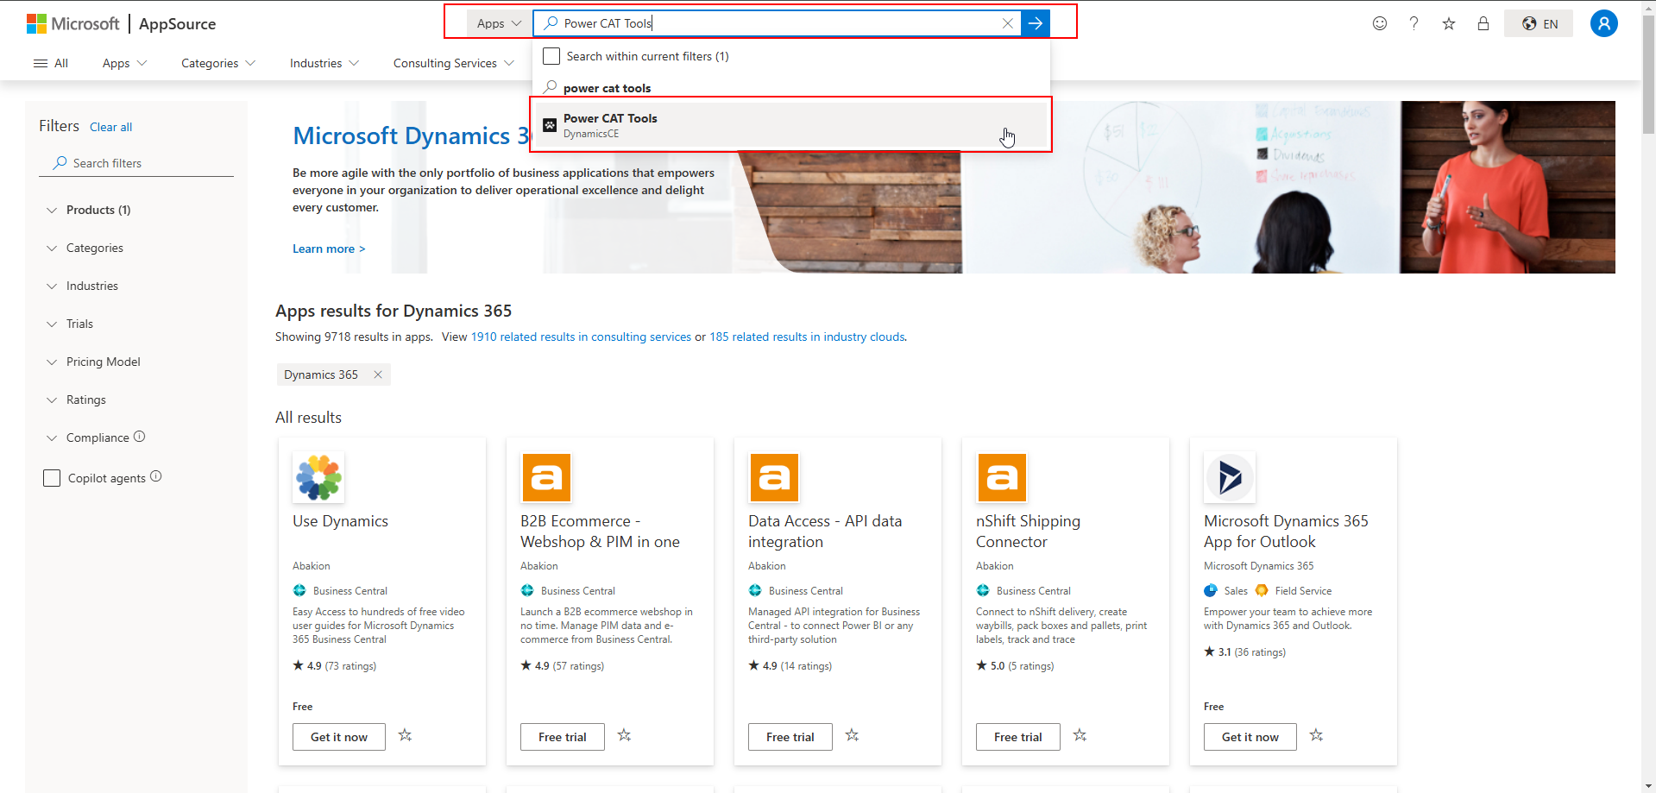Open the feedback smiley icon
The image size is (1656, 793).
1379,23
